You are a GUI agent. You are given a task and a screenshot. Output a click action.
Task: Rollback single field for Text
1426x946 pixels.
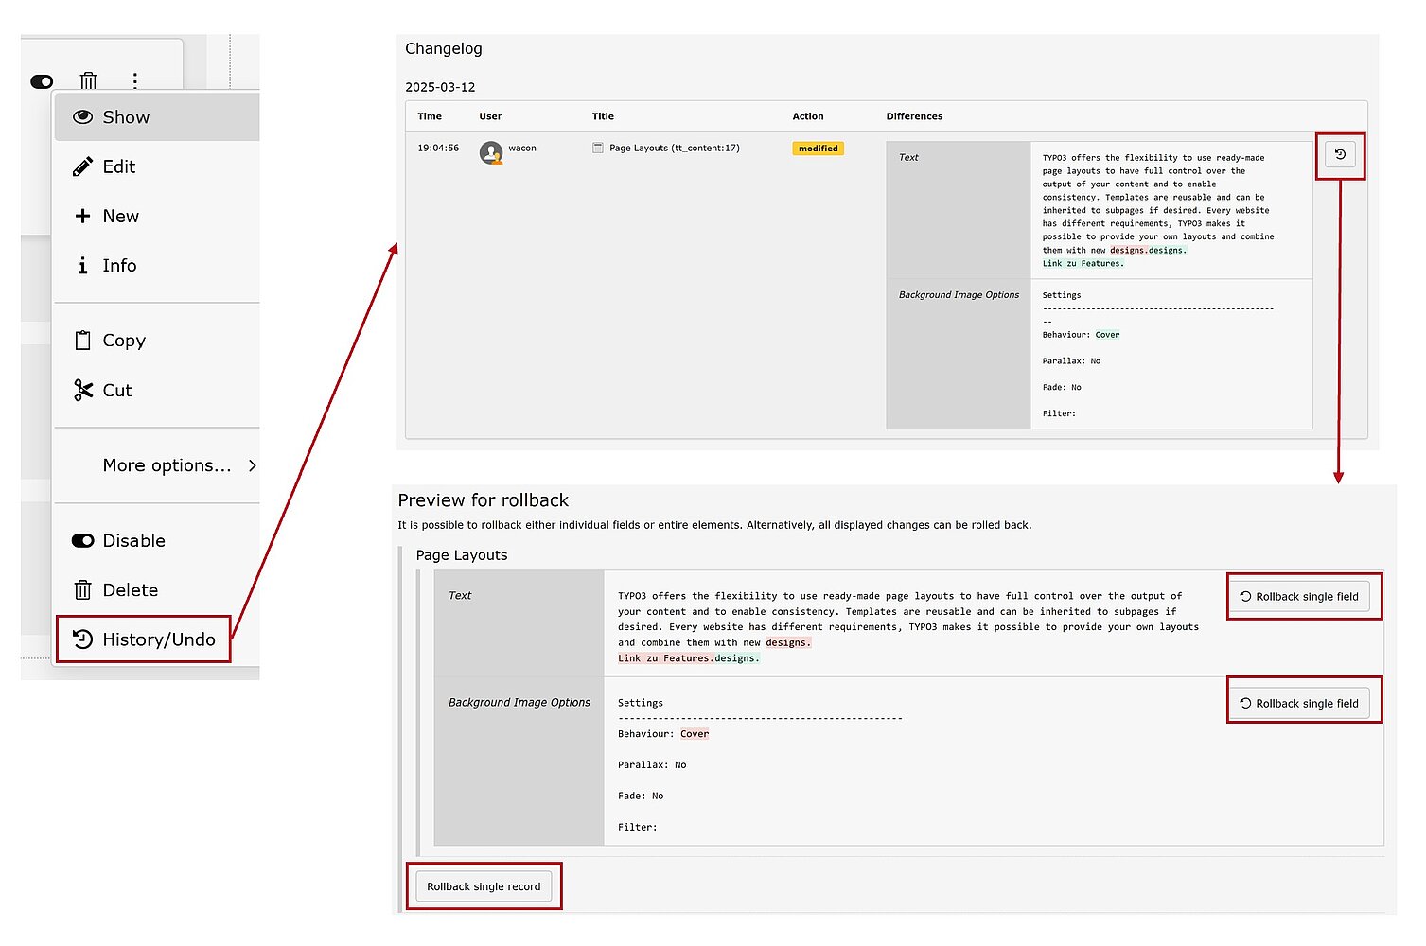[x=1299, y=597]
